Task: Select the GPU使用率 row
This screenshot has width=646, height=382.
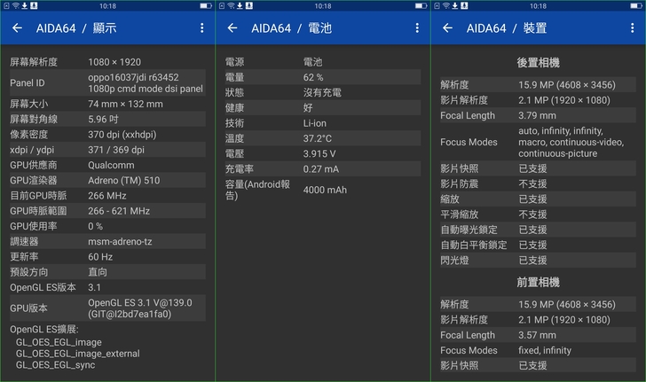Action: pos(107,226)
